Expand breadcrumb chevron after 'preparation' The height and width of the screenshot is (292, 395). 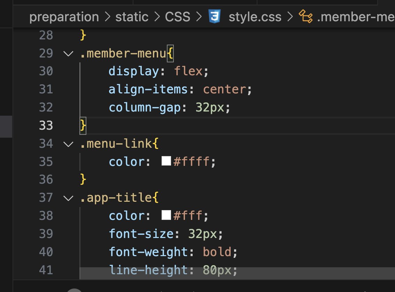point(108,17)
